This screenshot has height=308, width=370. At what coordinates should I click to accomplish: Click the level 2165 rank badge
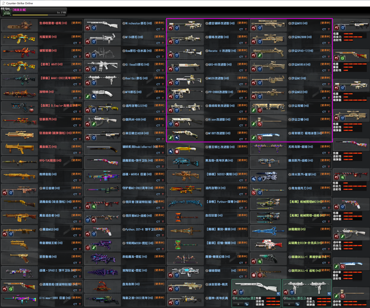(x=7, y=13)
